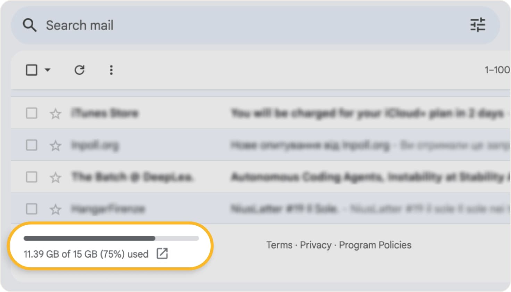Star The Batch @ DeepLea email
Image resolution: width=511 pixels, height=292 pixels.
[x=56, y=177]
